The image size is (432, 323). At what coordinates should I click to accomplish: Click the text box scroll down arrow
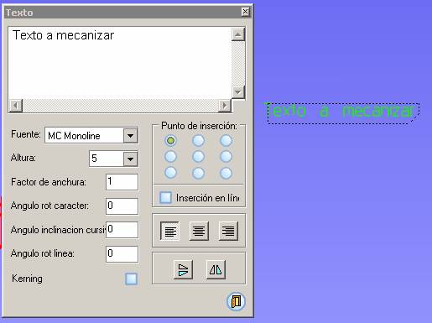(238, 92)
